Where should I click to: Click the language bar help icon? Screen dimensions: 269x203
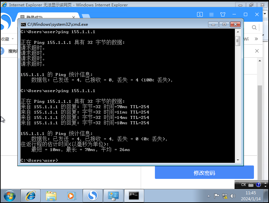[258, 185]
